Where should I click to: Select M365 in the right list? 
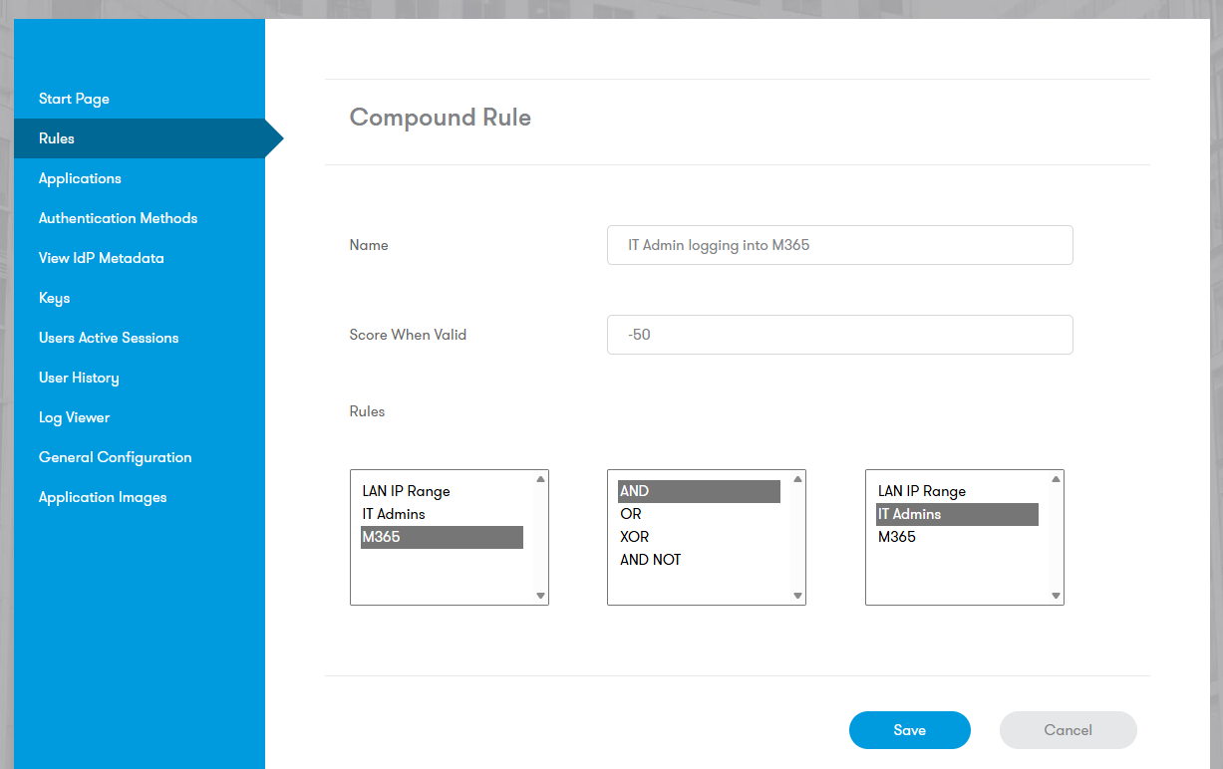(x=897, y=537)
